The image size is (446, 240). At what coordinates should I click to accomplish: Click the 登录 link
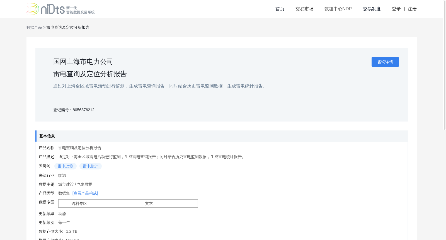[x=396, y=9]
